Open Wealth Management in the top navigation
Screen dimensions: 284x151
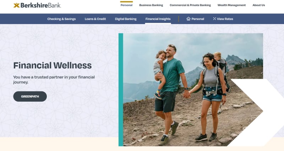[231, 5]
